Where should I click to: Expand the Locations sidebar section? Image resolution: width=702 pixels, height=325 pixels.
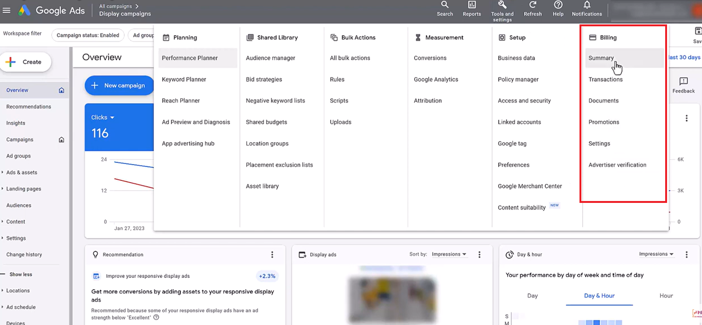3,290
